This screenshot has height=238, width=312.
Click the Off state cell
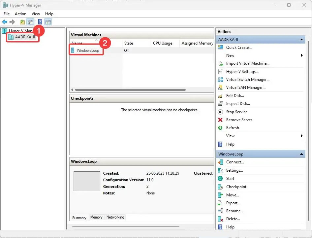click(x=126, y=51)
